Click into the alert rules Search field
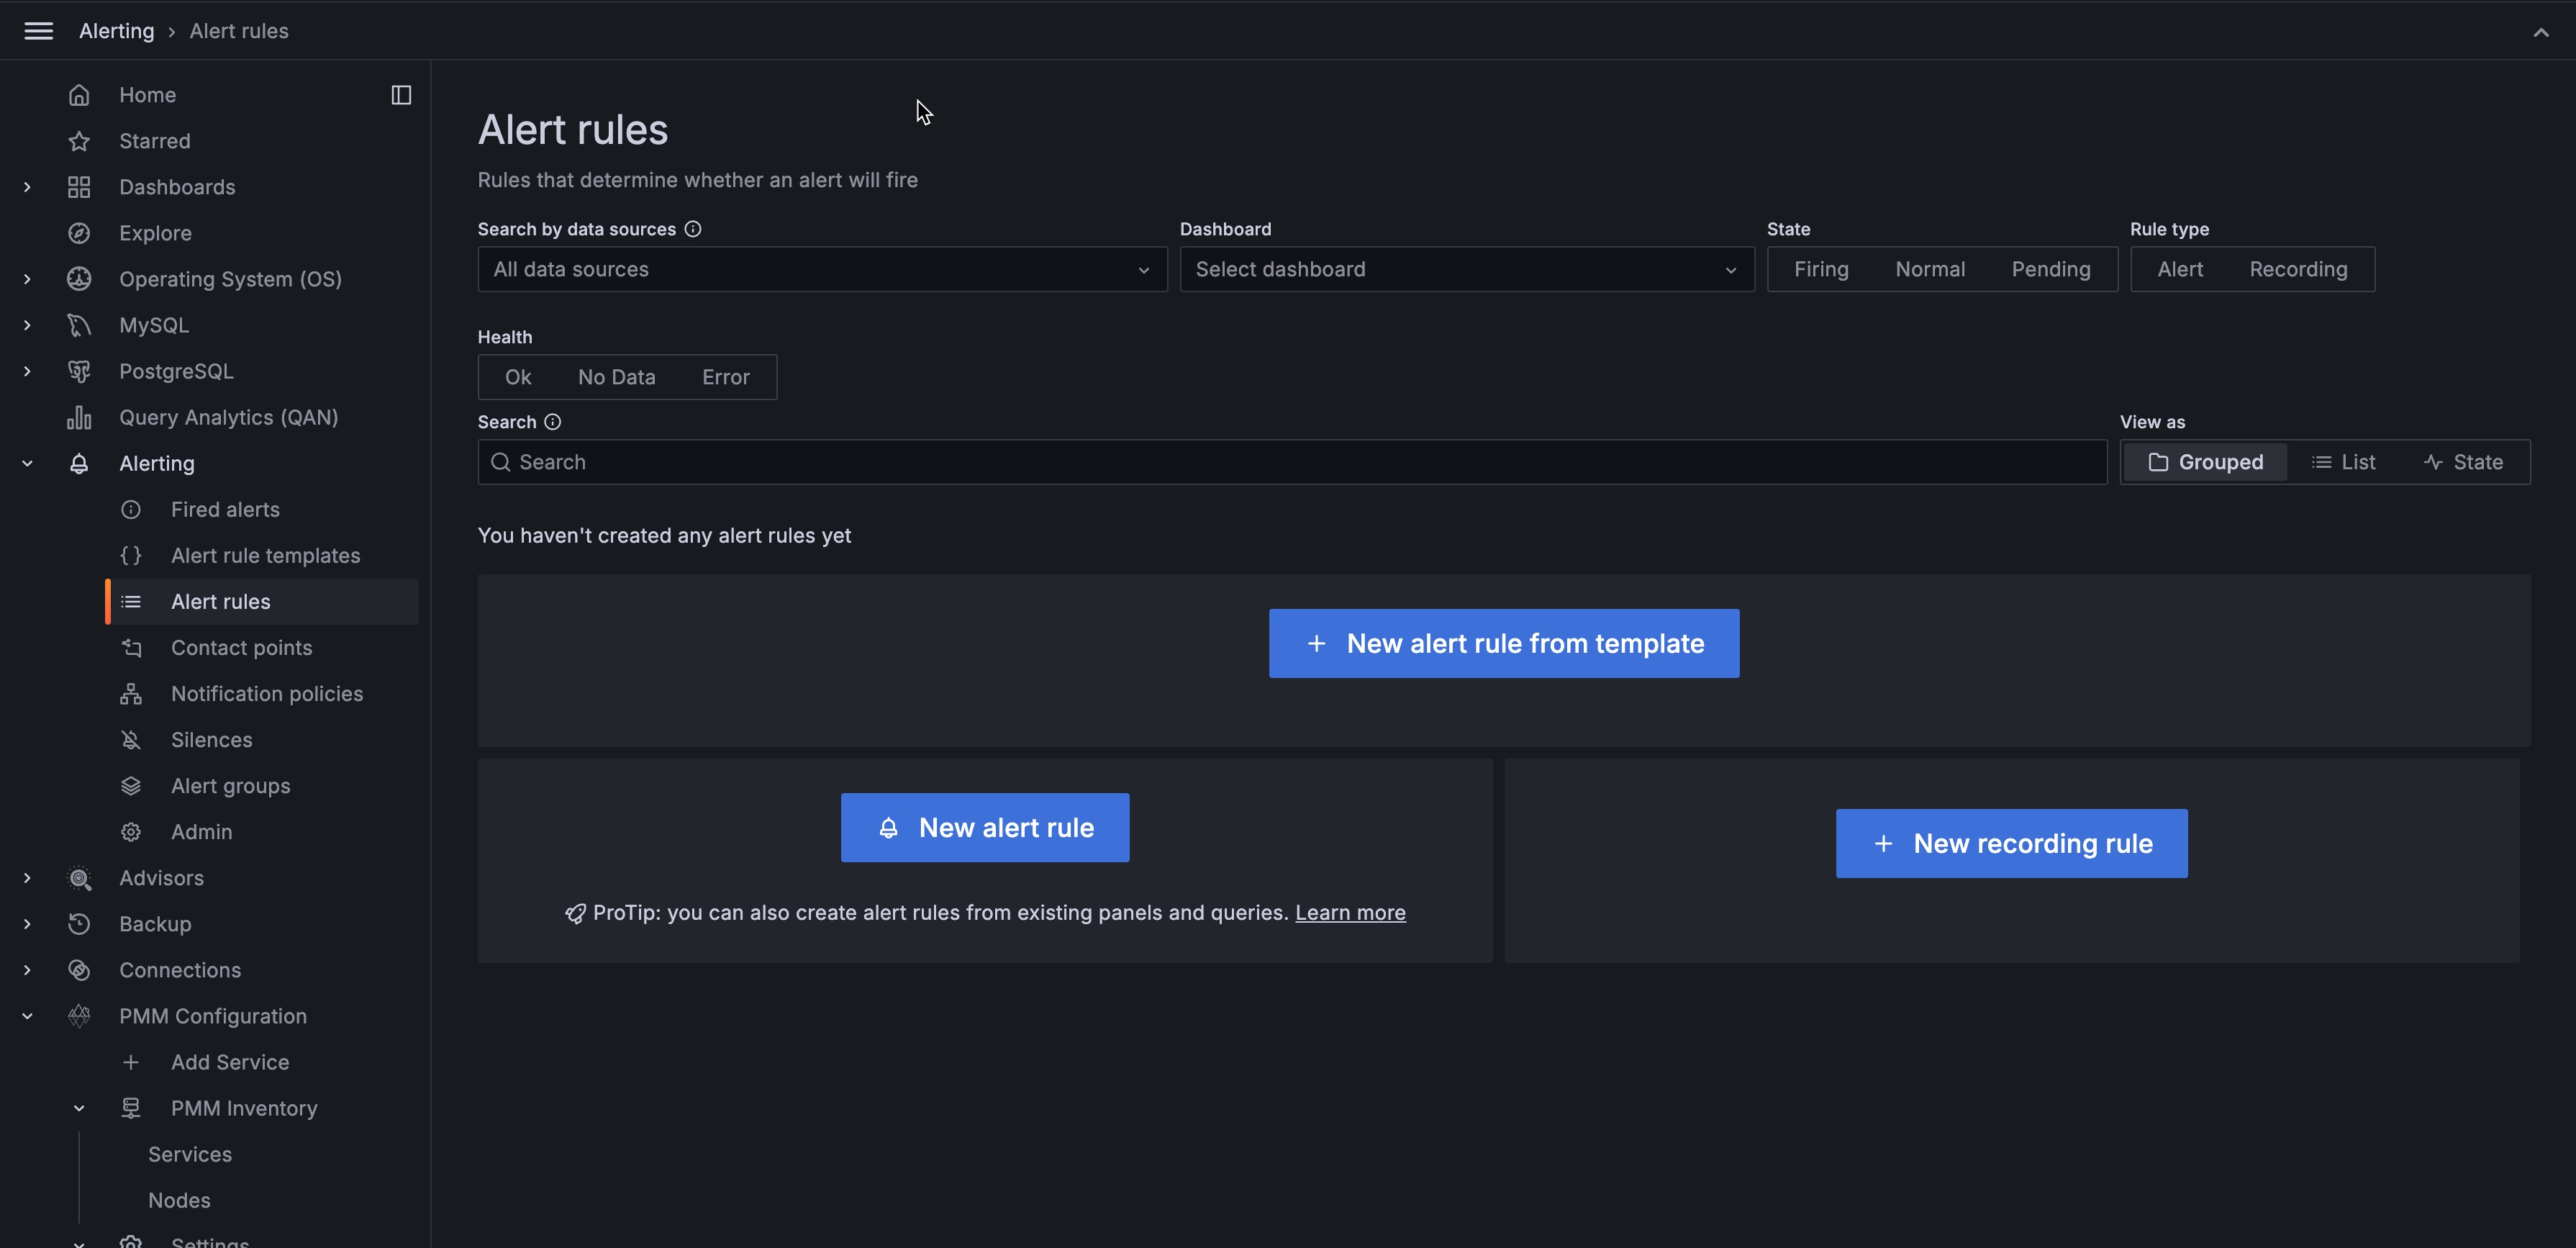The height and width of the screenshot is (1248, 2576). point(1292,462)
